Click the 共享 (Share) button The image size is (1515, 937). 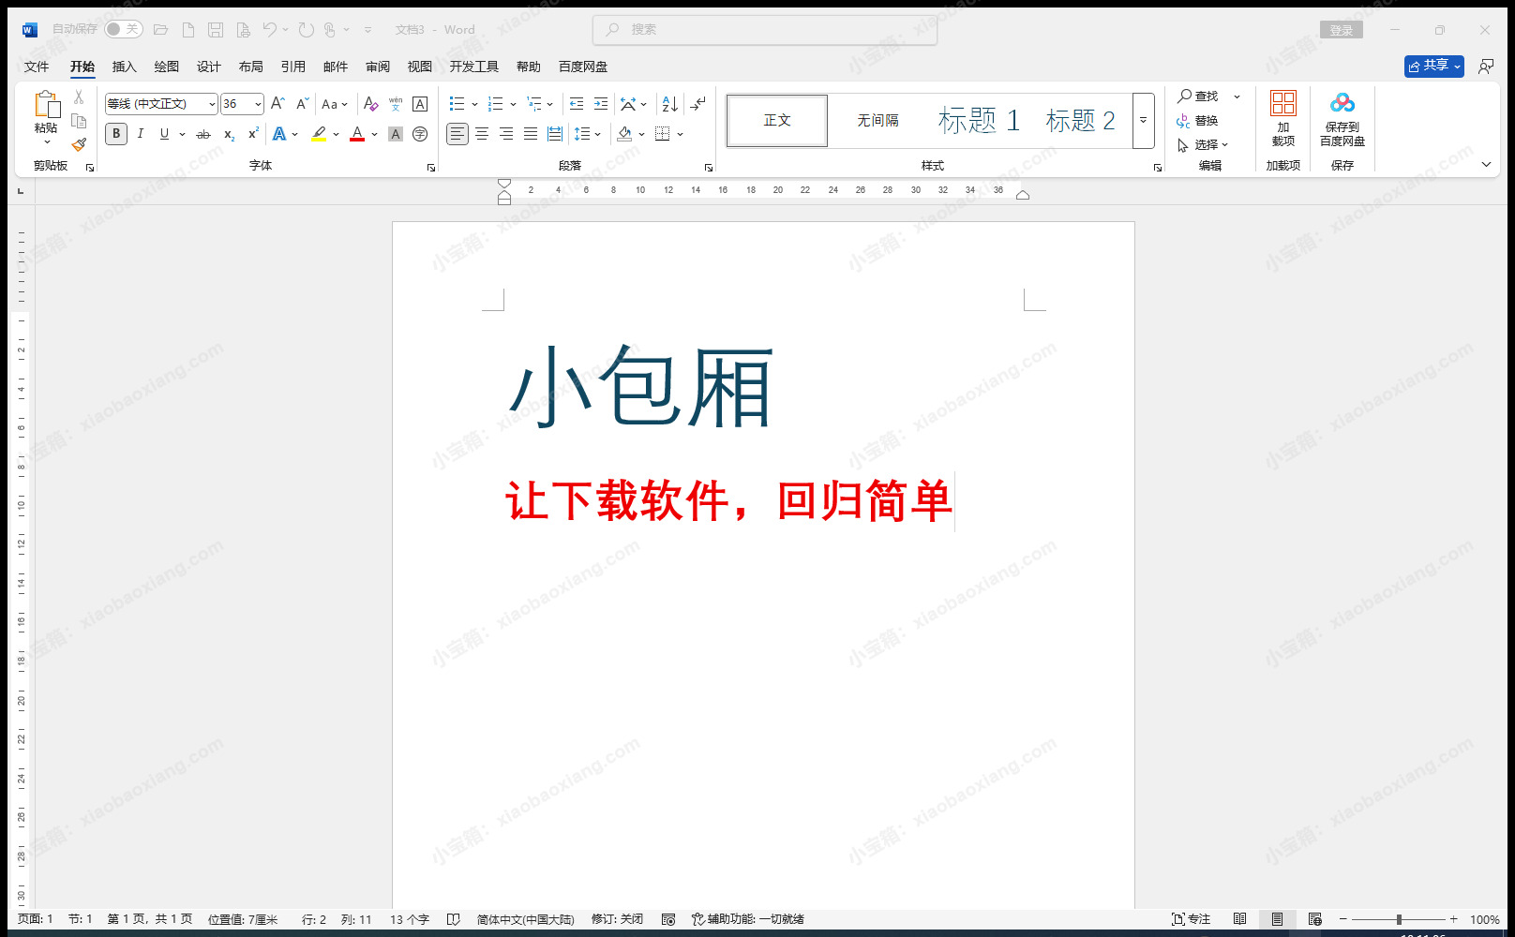point(1433,66)
